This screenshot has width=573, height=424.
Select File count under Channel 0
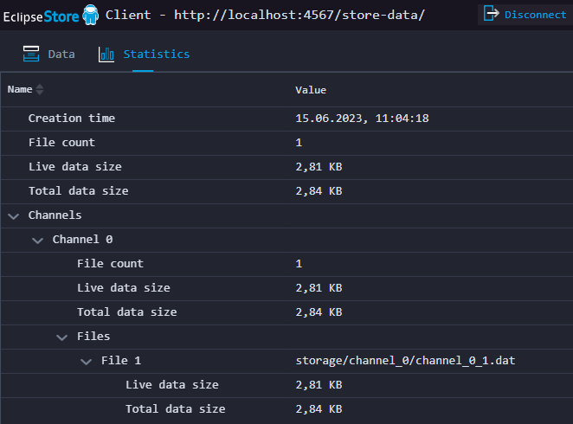coord(110,264)
